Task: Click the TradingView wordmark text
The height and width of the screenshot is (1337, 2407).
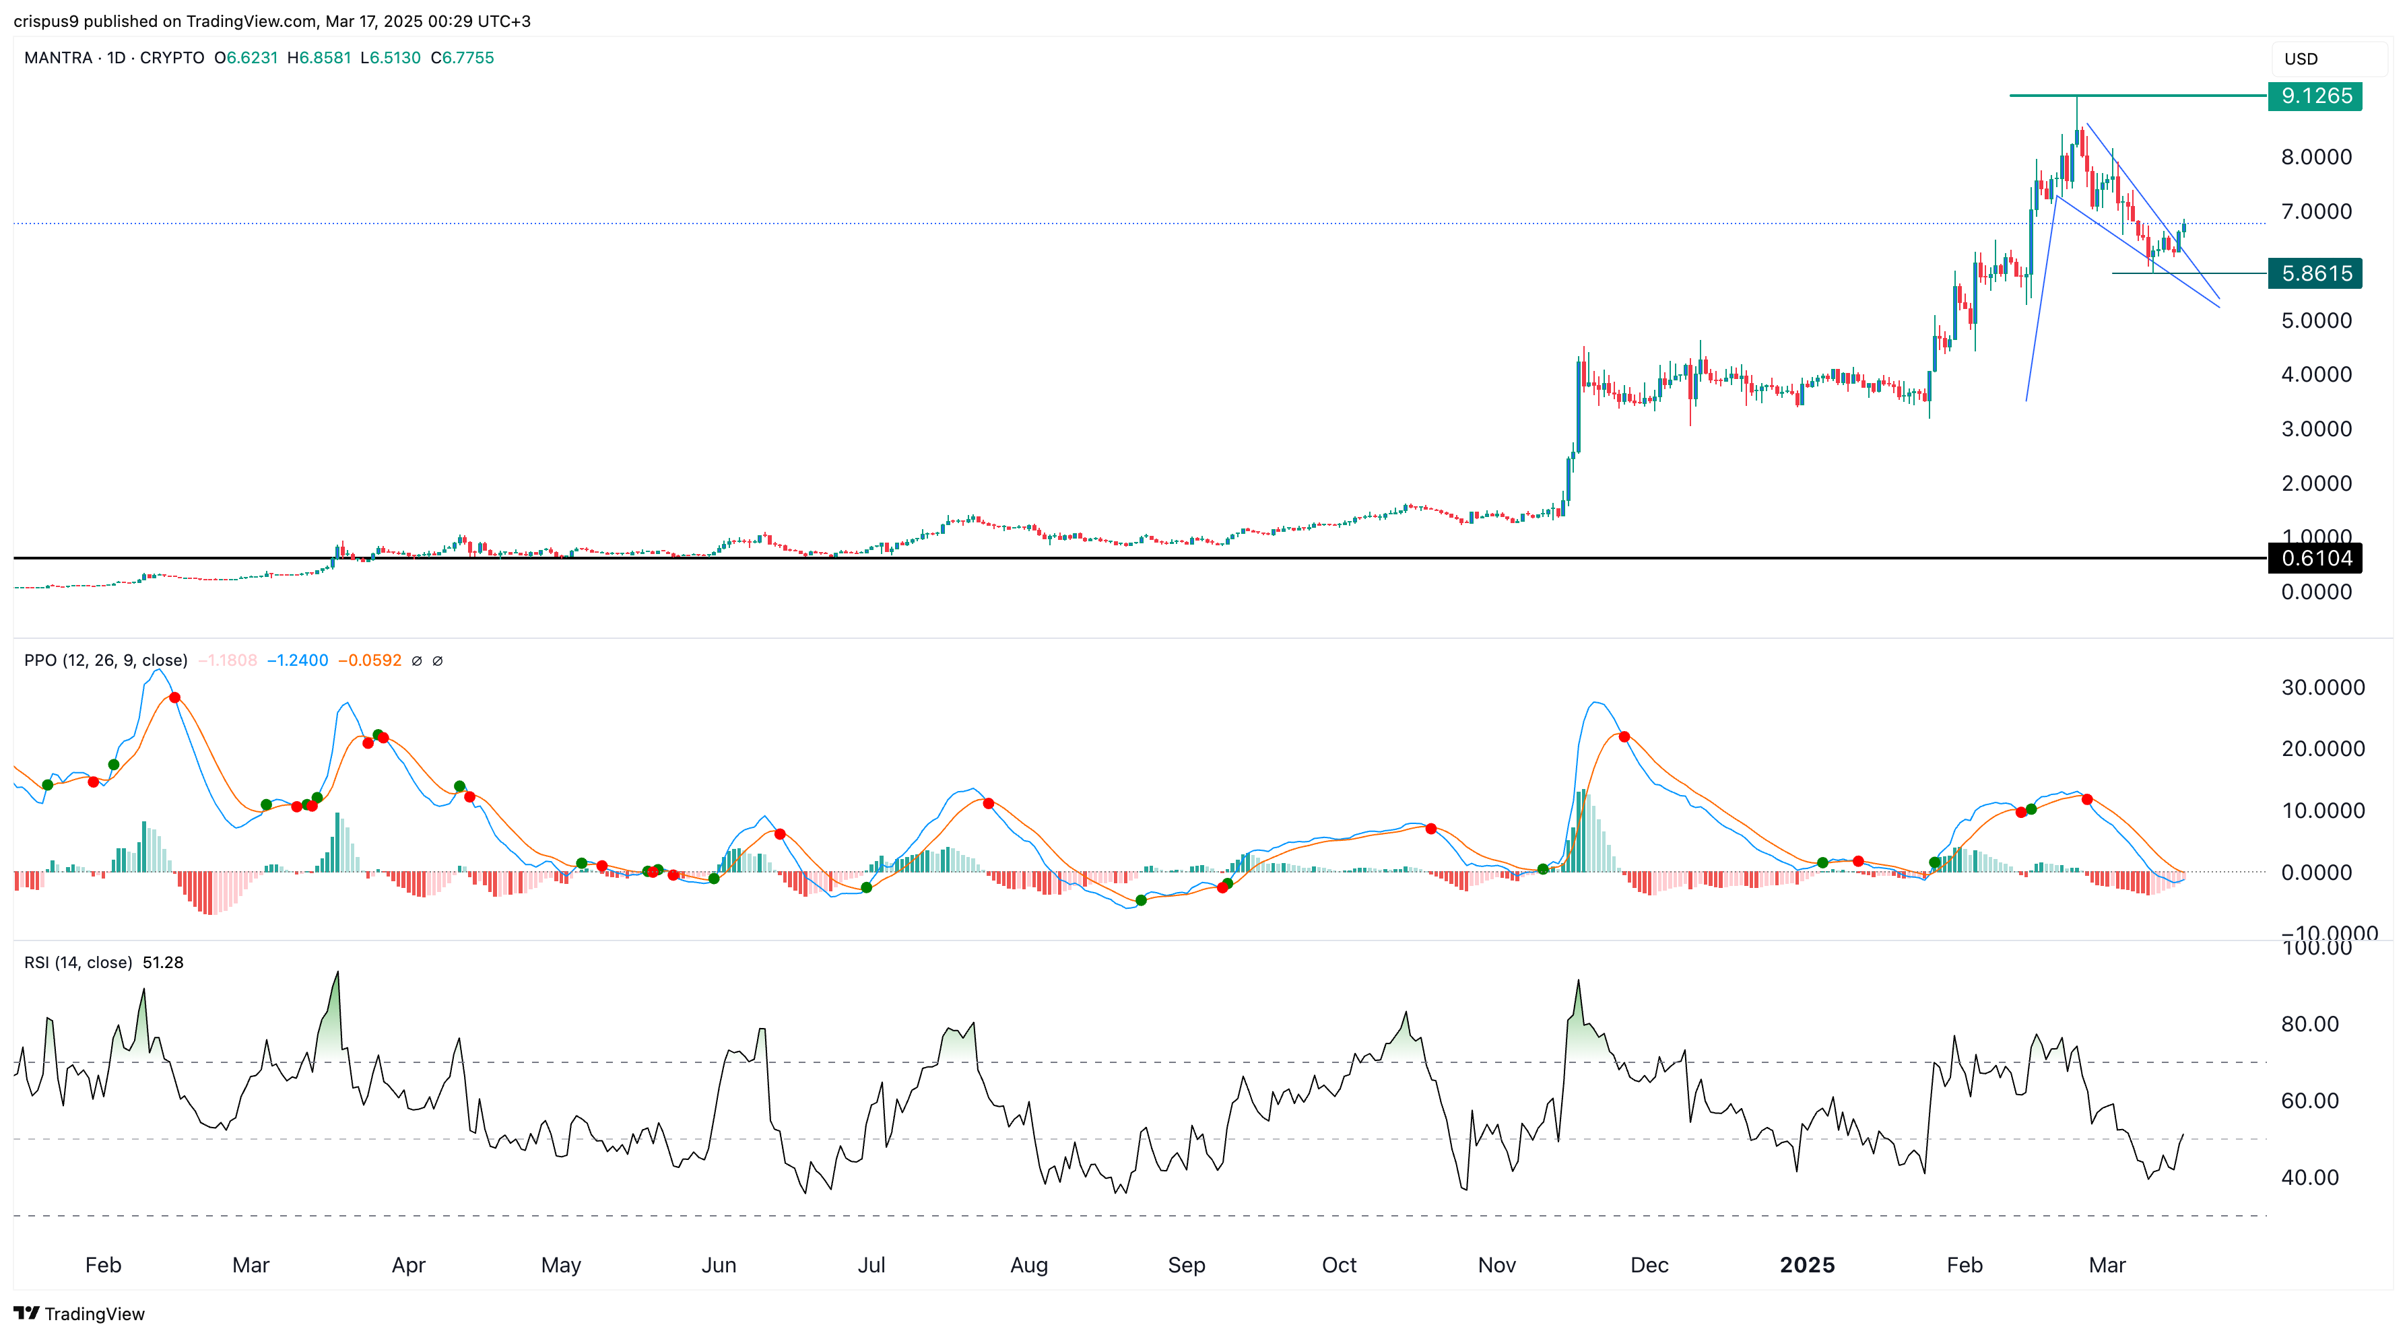Action: click(94, 1313)
